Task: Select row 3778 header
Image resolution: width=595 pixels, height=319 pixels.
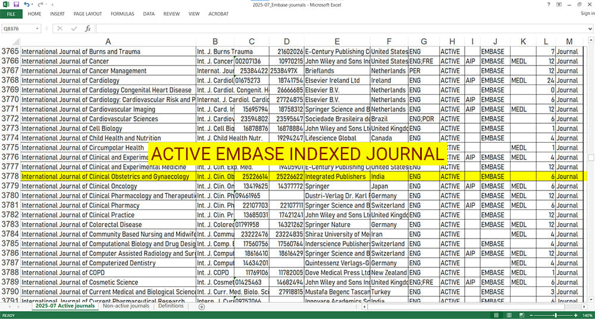Action: 10,177
